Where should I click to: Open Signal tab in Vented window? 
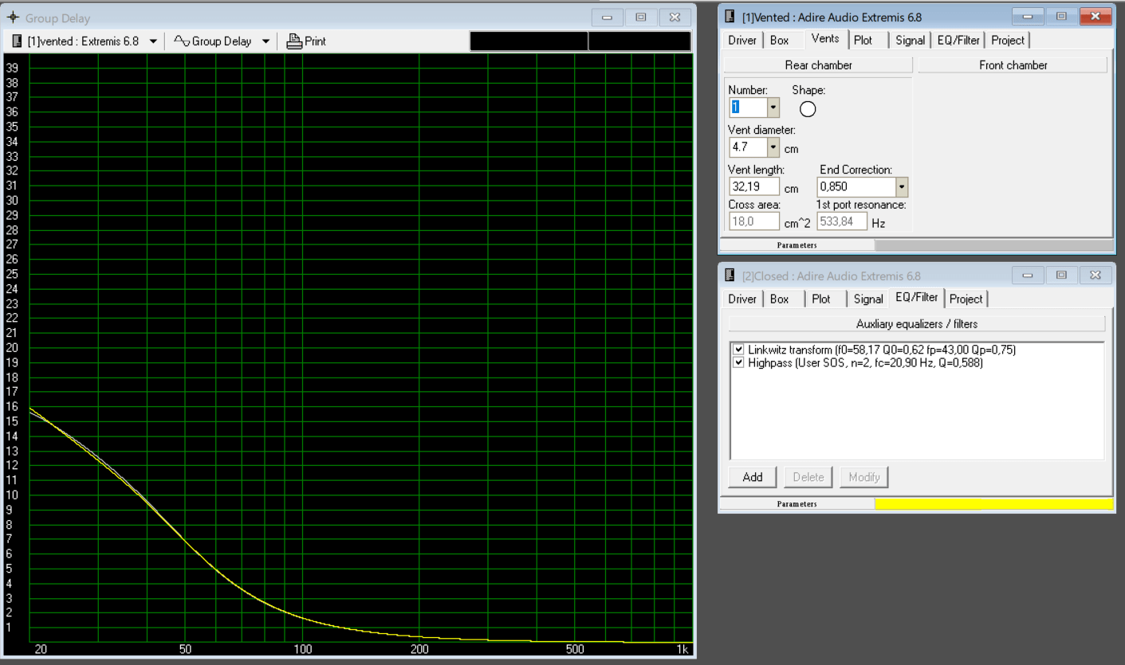[910, 40]
